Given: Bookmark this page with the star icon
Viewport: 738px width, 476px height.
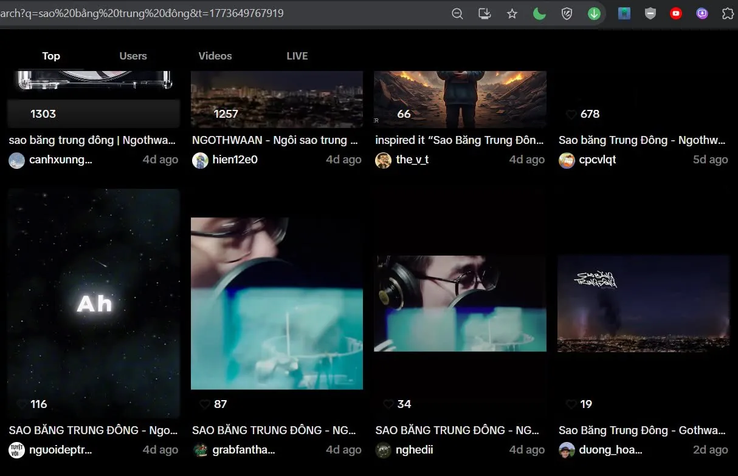Looking at the screenshot, I should point(512,13).
